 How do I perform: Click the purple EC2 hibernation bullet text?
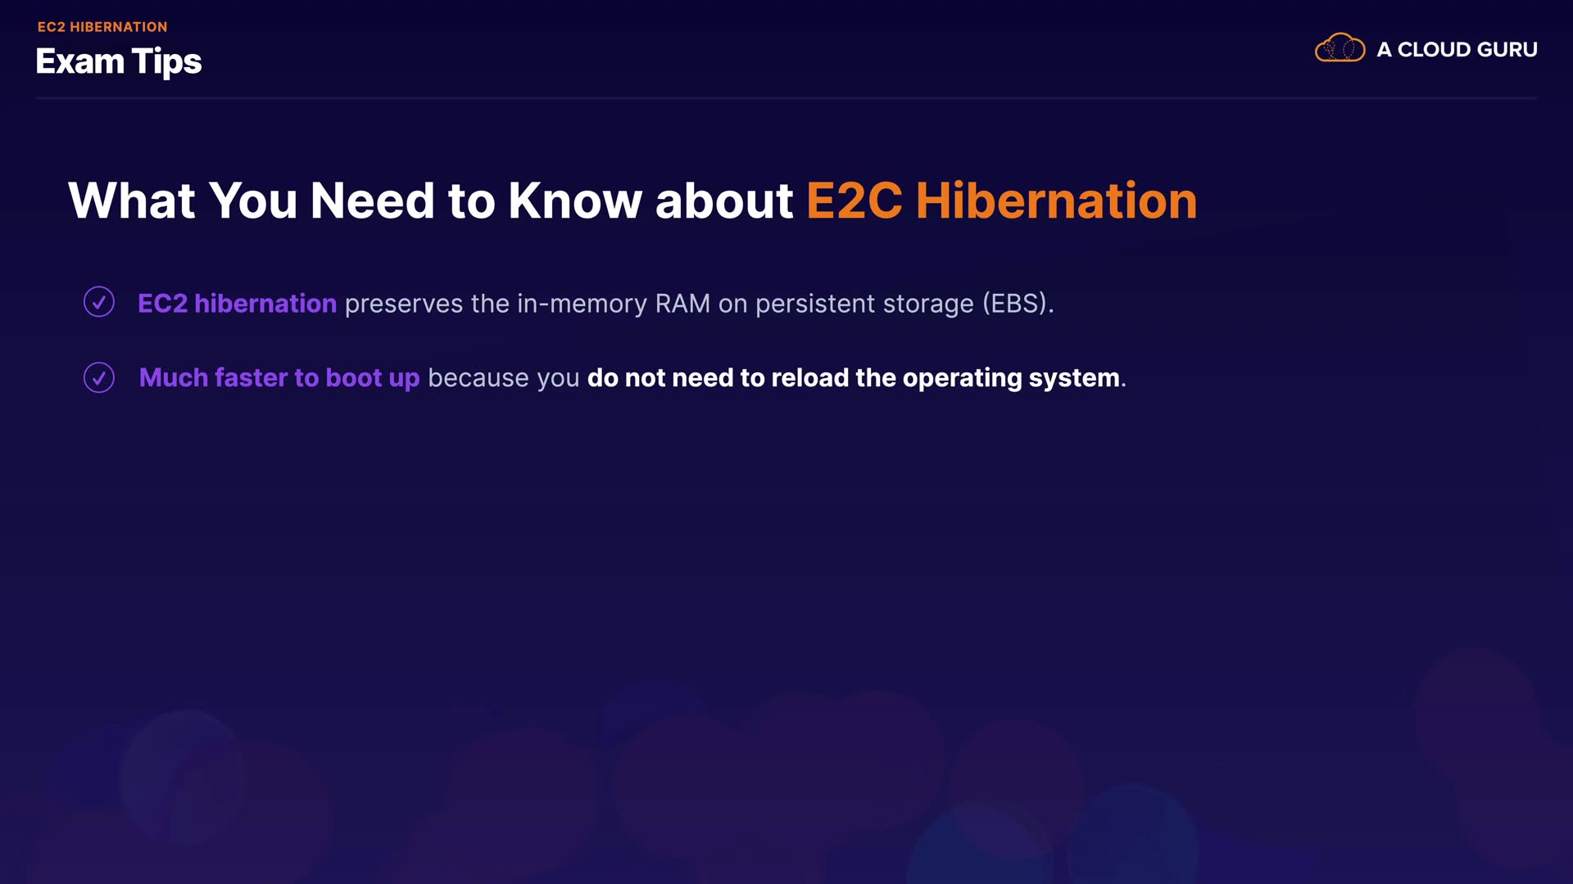click(x=237, y=304)
